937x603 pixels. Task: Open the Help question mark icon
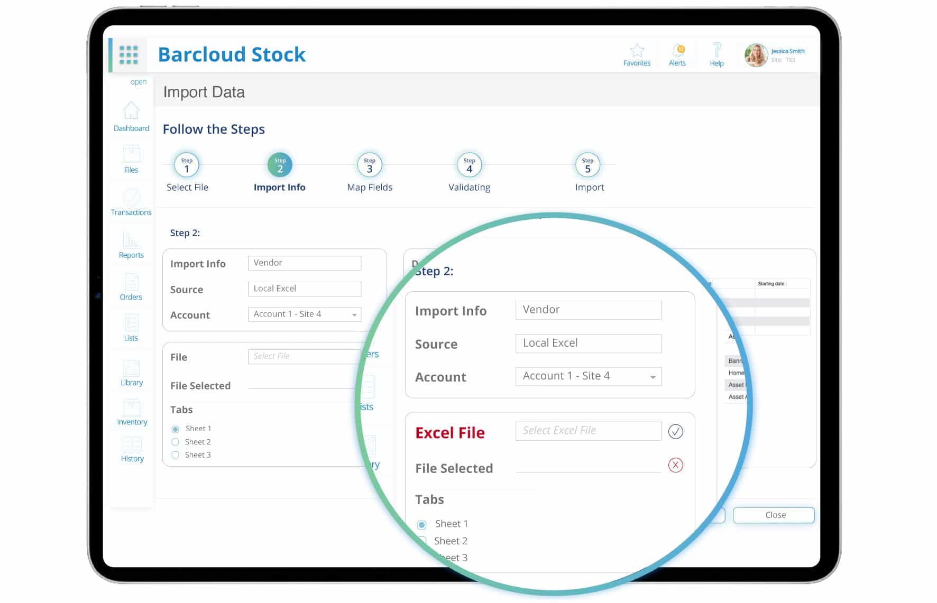[716, 50]
